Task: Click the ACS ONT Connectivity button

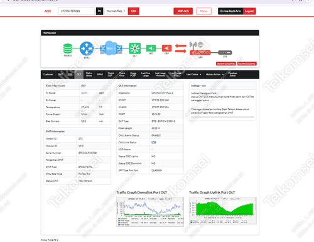Action: click(x=226, y=63)
